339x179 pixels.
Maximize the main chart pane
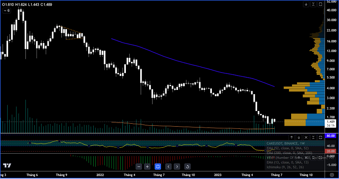[x=320, y=4]
